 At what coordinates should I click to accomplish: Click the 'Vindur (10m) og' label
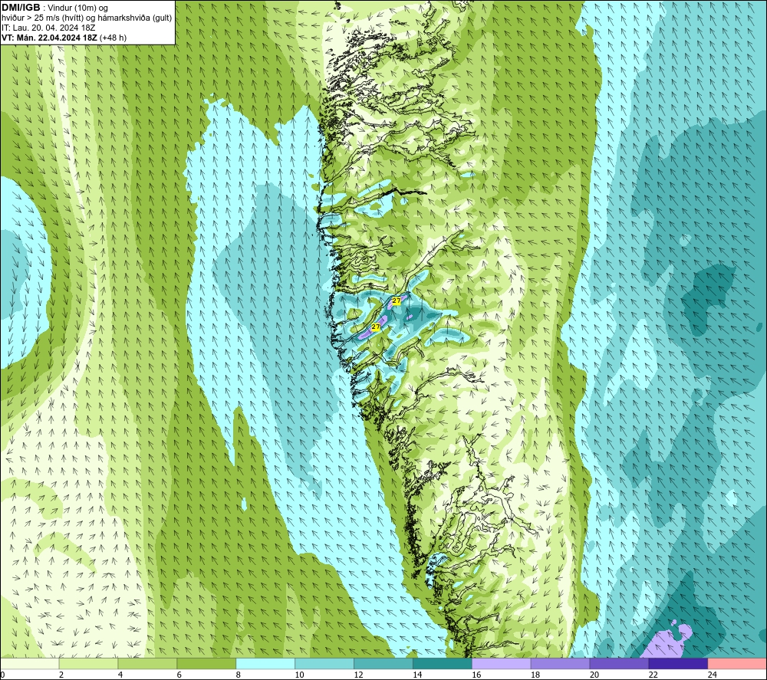coord(77,8)
